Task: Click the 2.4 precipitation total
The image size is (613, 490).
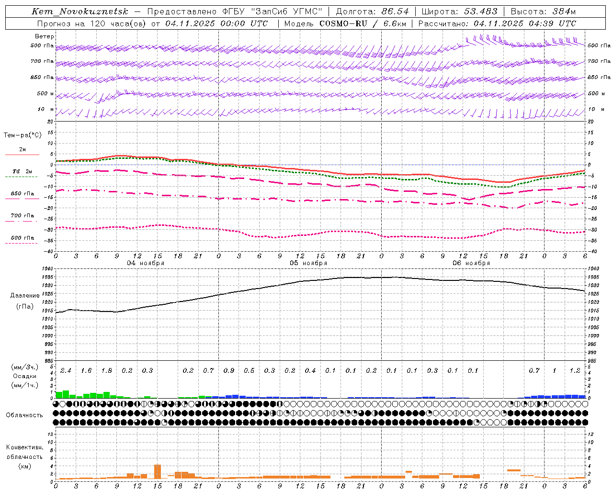Action: (x=66, y=370)
